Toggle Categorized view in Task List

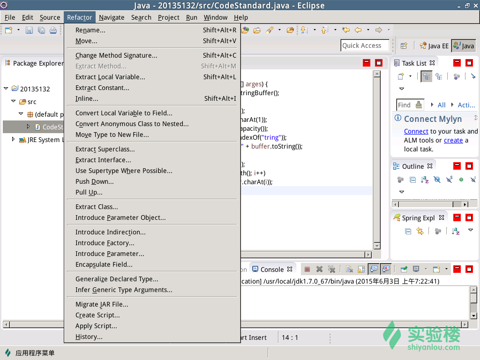click(x=426, y=76)
